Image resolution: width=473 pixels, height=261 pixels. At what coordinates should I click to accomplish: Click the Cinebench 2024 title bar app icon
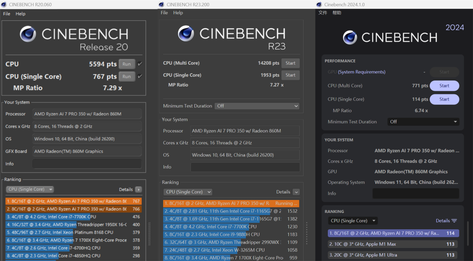[319, 5]
